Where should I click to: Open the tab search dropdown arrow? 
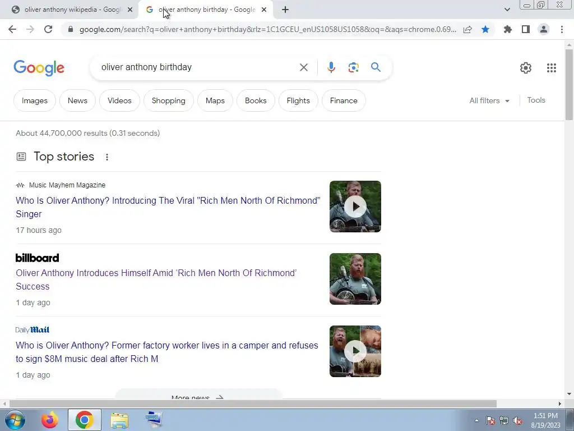(x=507, y=10)
